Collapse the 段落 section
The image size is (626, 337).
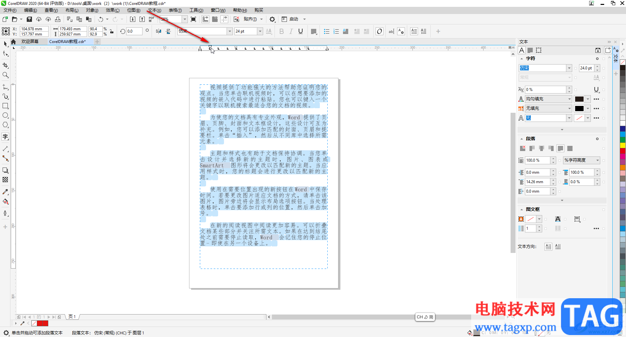coord(521,139)
